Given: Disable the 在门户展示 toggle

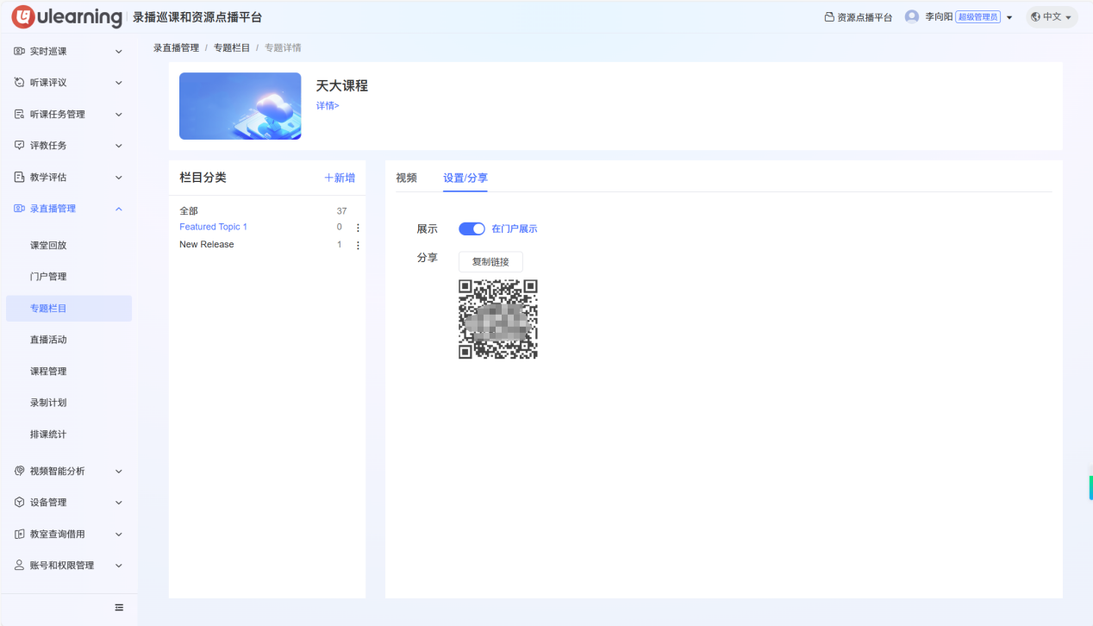Looking at the screenshot, I should pyautogui.click(x=472, y=228).
